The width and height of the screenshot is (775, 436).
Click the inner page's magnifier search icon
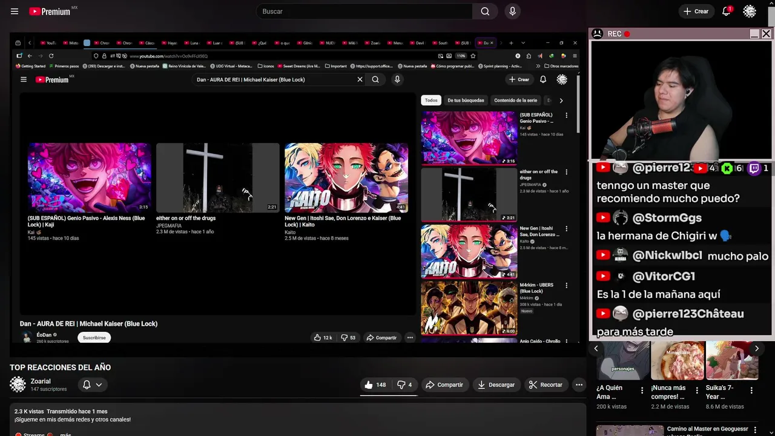[x=375, y=79]
